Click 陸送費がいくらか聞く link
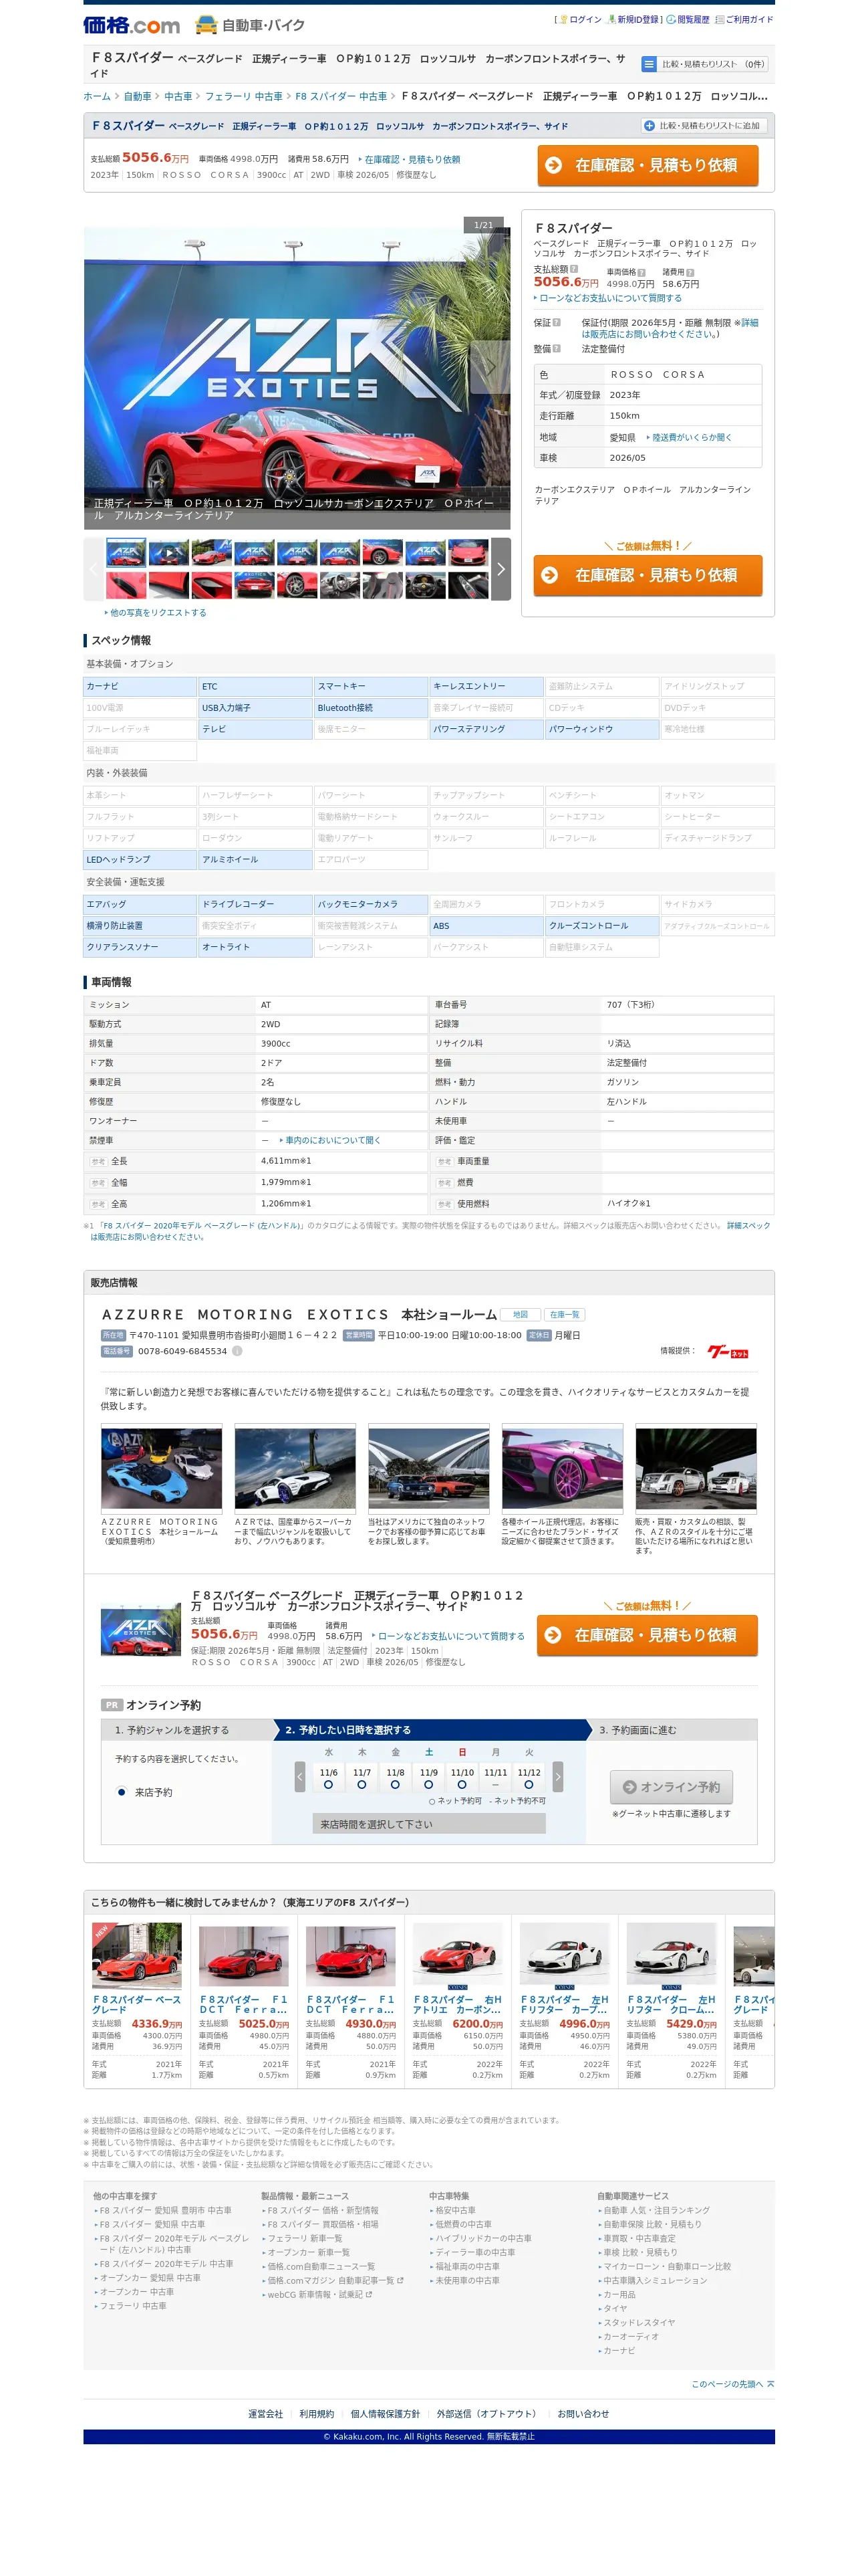 (691, 437)
